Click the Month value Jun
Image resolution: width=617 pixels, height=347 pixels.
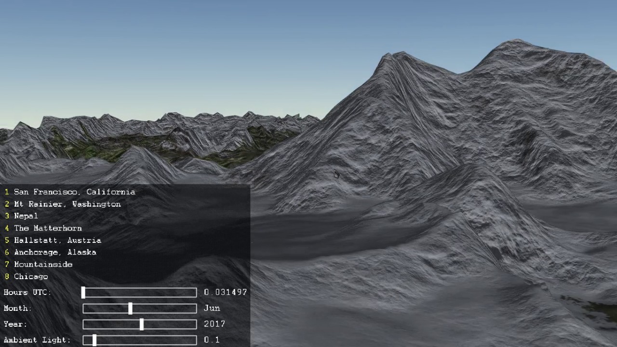click(x=212, y=308)
